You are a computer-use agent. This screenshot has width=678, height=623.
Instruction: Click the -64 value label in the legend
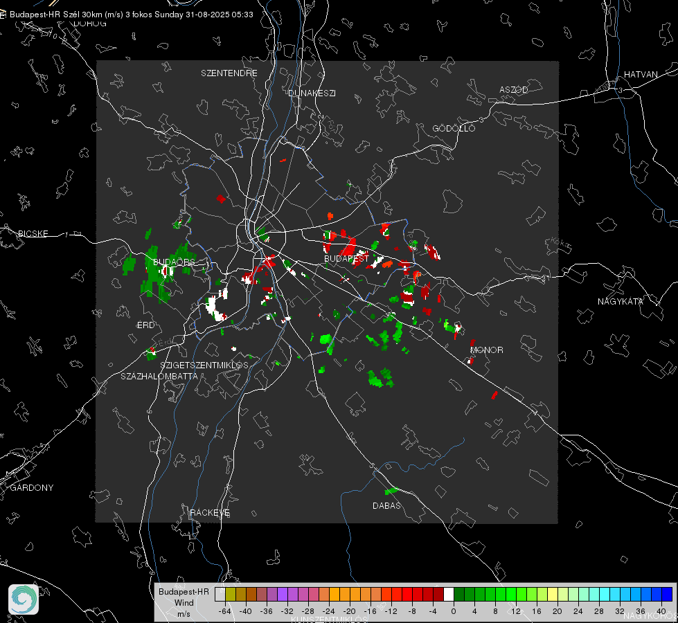click(225, 611)
